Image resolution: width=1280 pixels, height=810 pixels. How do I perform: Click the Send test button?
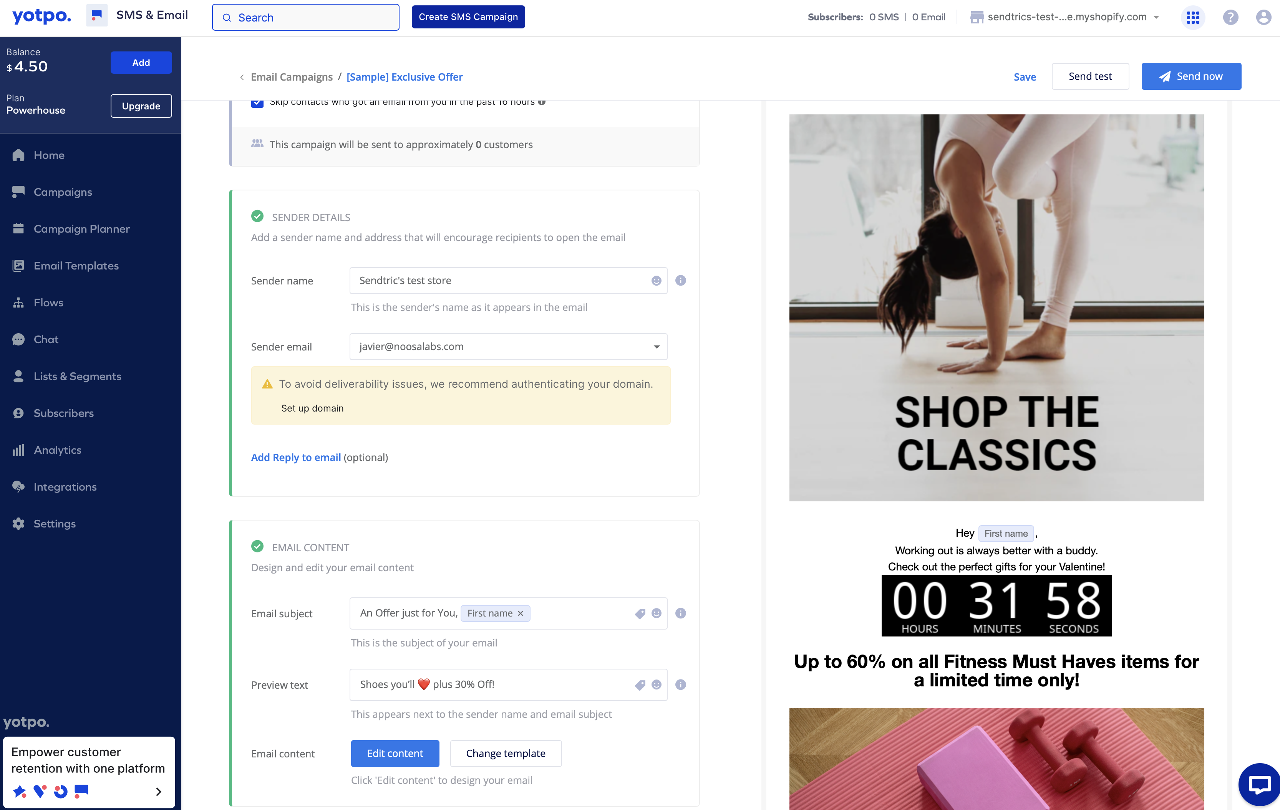1090,76
